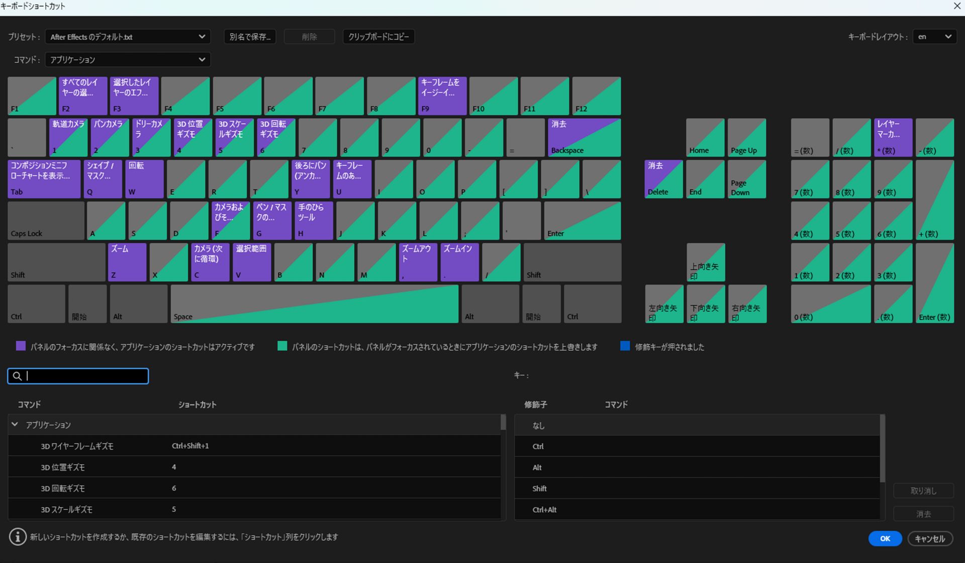Select the Z key assigned to ズーム
965x563 pixels.
pyautogui.click(x=127, y=262)
